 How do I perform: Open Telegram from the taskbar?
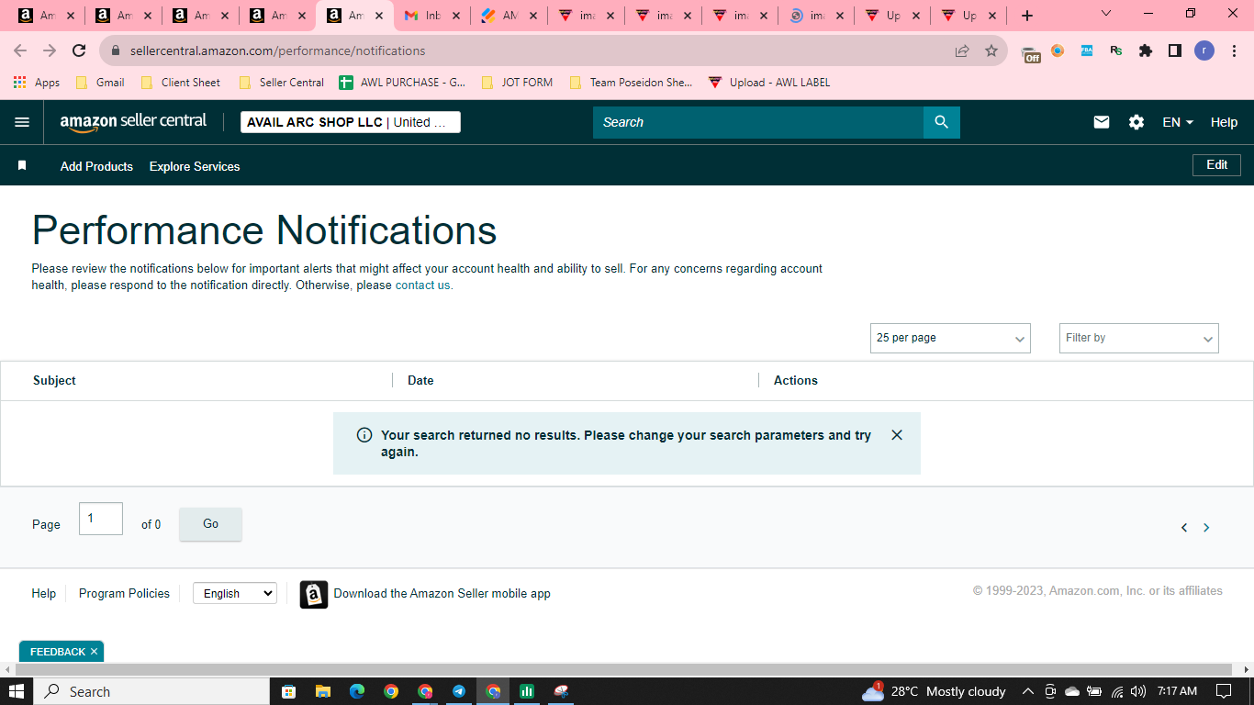[x=459, y=691]
